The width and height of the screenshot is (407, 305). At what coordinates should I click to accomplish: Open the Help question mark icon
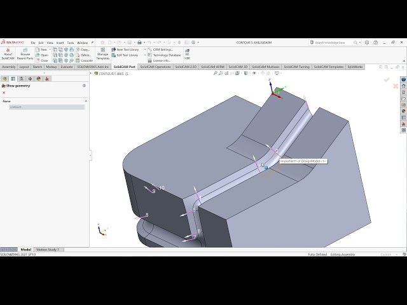click(375, 43)
